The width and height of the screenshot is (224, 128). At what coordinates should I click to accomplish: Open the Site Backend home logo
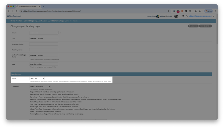14,16
